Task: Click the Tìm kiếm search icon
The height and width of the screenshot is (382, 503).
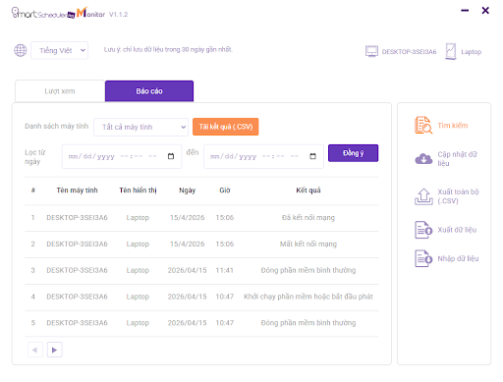Action: pyautogui.click(x=423, y=125)
